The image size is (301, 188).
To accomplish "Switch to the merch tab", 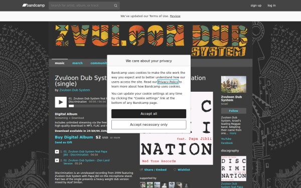I will click(77, 63).
